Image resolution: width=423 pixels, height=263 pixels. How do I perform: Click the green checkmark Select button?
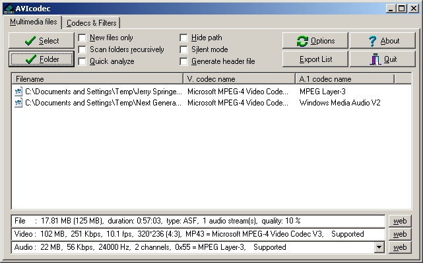pyautogui.click(x=42, y=41)
